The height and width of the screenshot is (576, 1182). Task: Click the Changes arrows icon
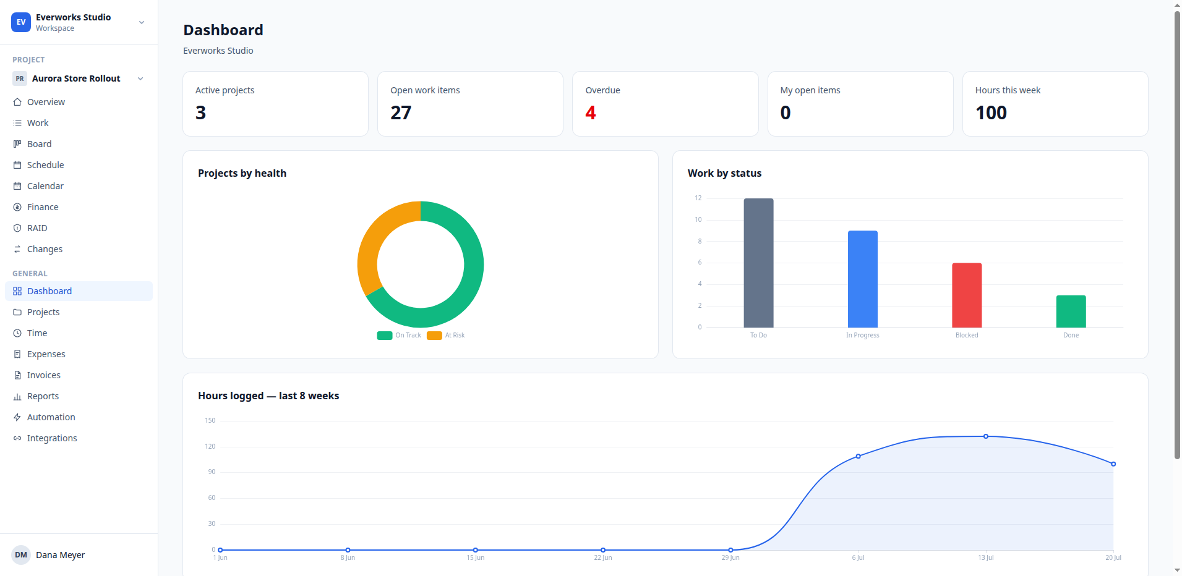pyautogui.click(x=17, y=249)
